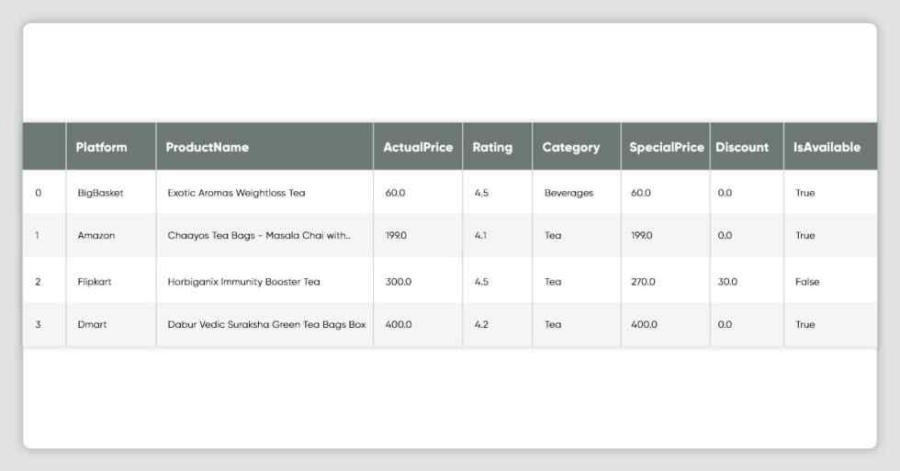Click the ProductName column header
Screen dimensions: 900x471
coord(208,148)
